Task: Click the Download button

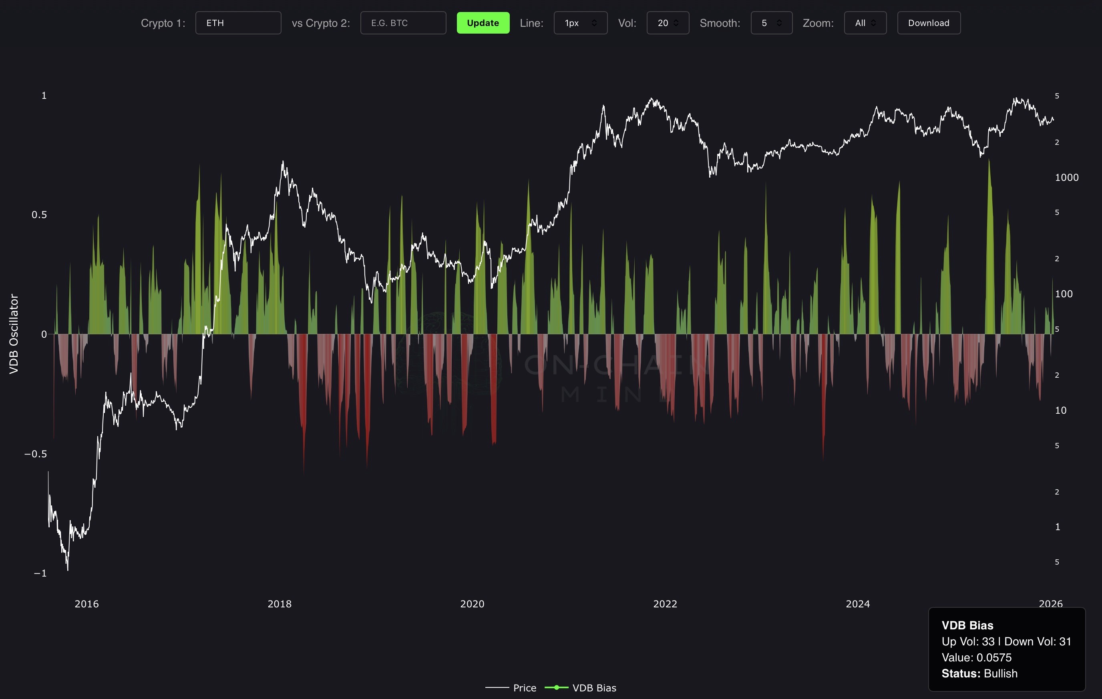Action: point(929,23)
